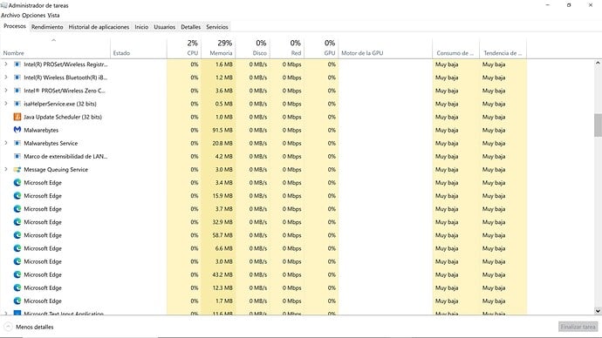Click the isaHelperService.exe process icon
Screen dimensions: 602x338
tap(17, 104)
